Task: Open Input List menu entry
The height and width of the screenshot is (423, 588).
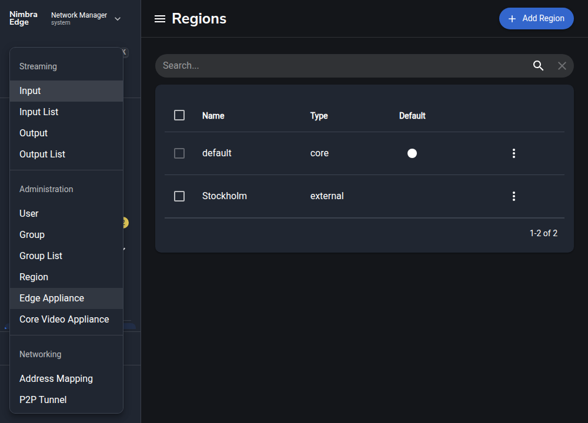Action: click(66, 112)
